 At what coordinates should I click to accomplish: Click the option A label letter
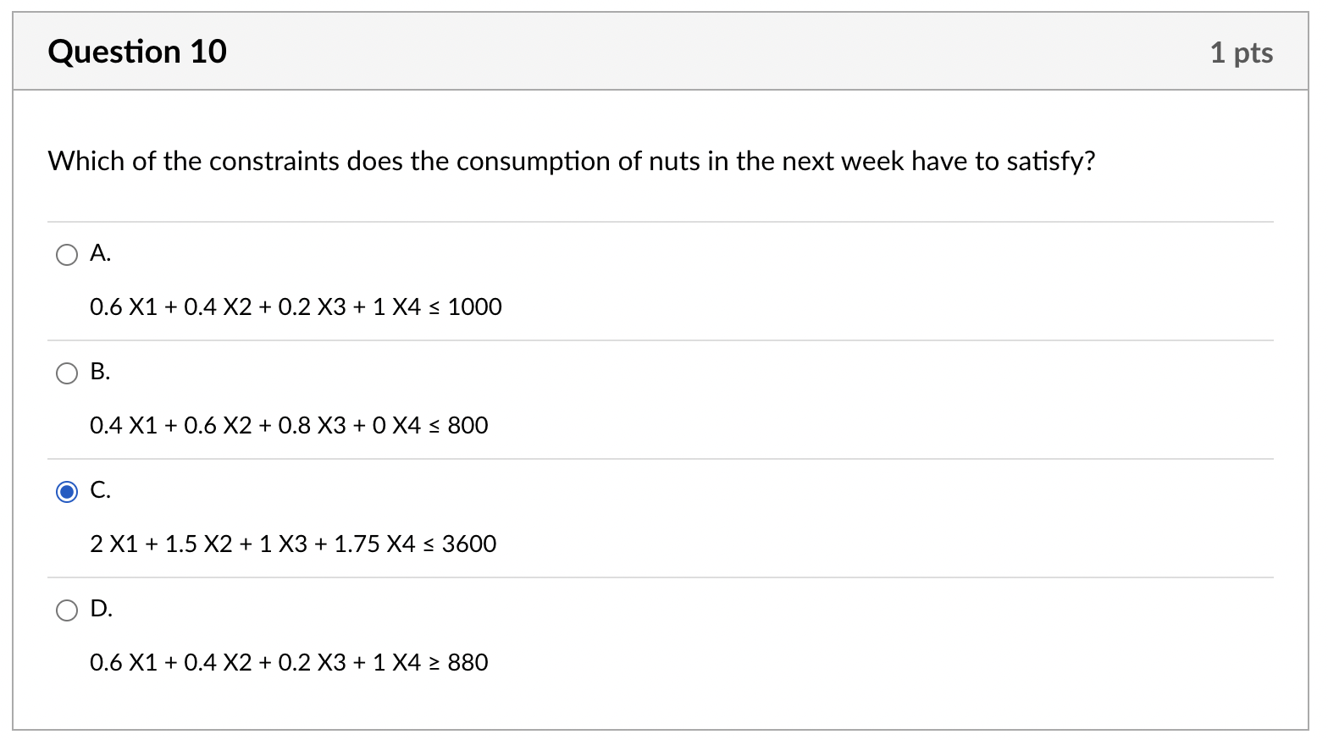pos(99,253)
